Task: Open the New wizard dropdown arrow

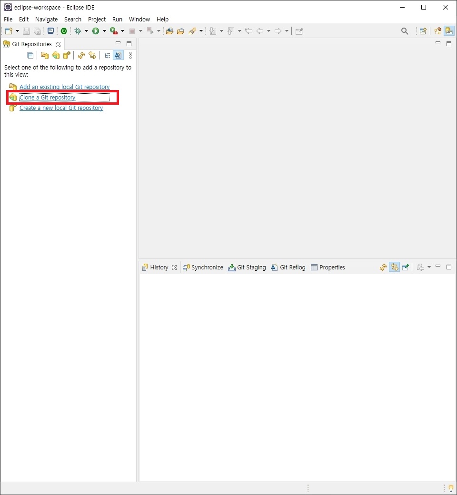Action: [17, 31]
